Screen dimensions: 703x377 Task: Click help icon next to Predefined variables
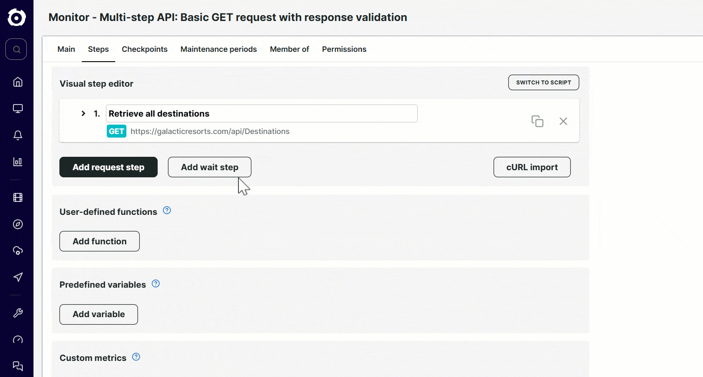tap(156, 284)
